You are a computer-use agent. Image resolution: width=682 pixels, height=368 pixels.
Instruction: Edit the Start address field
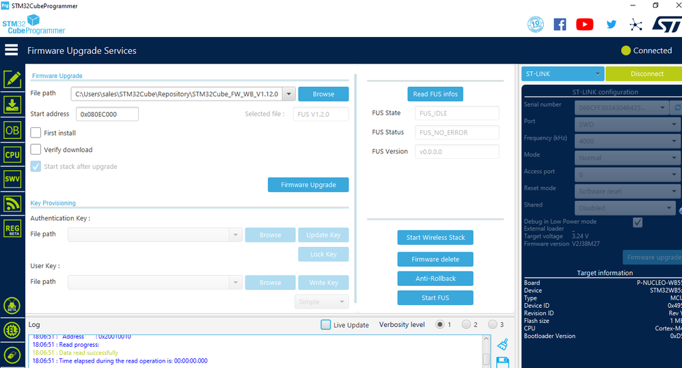coord(107,114)
